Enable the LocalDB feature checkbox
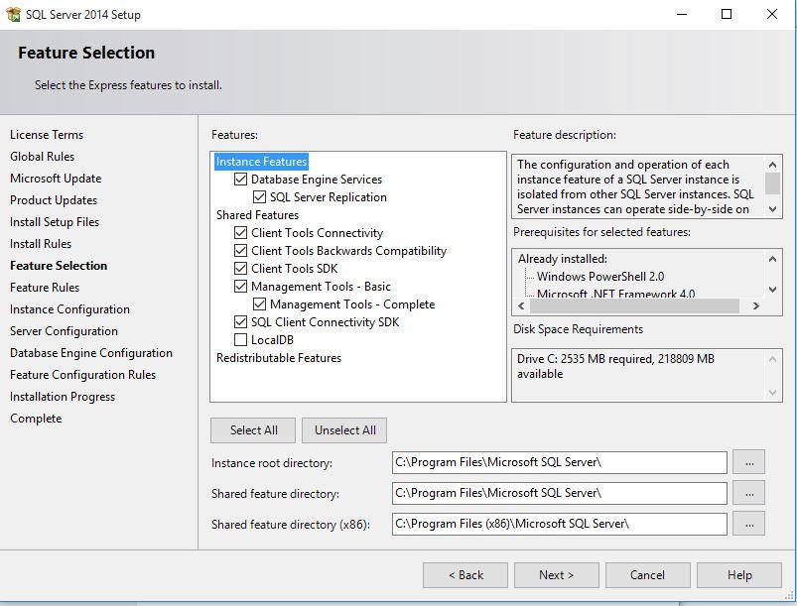 tap(240, 340)
